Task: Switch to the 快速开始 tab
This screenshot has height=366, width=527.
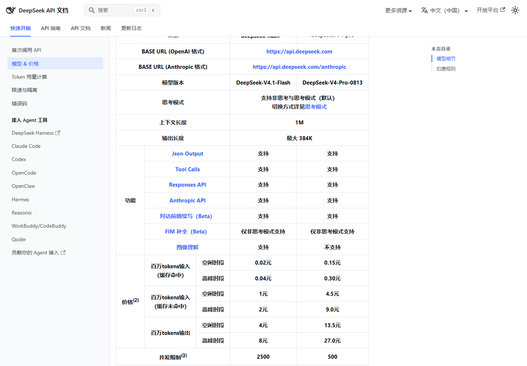Action: pos(20,28)
